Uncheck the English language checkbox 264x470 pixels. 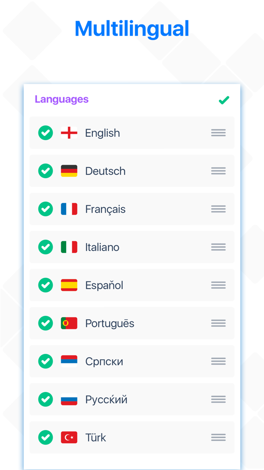[x=45, y=133]
